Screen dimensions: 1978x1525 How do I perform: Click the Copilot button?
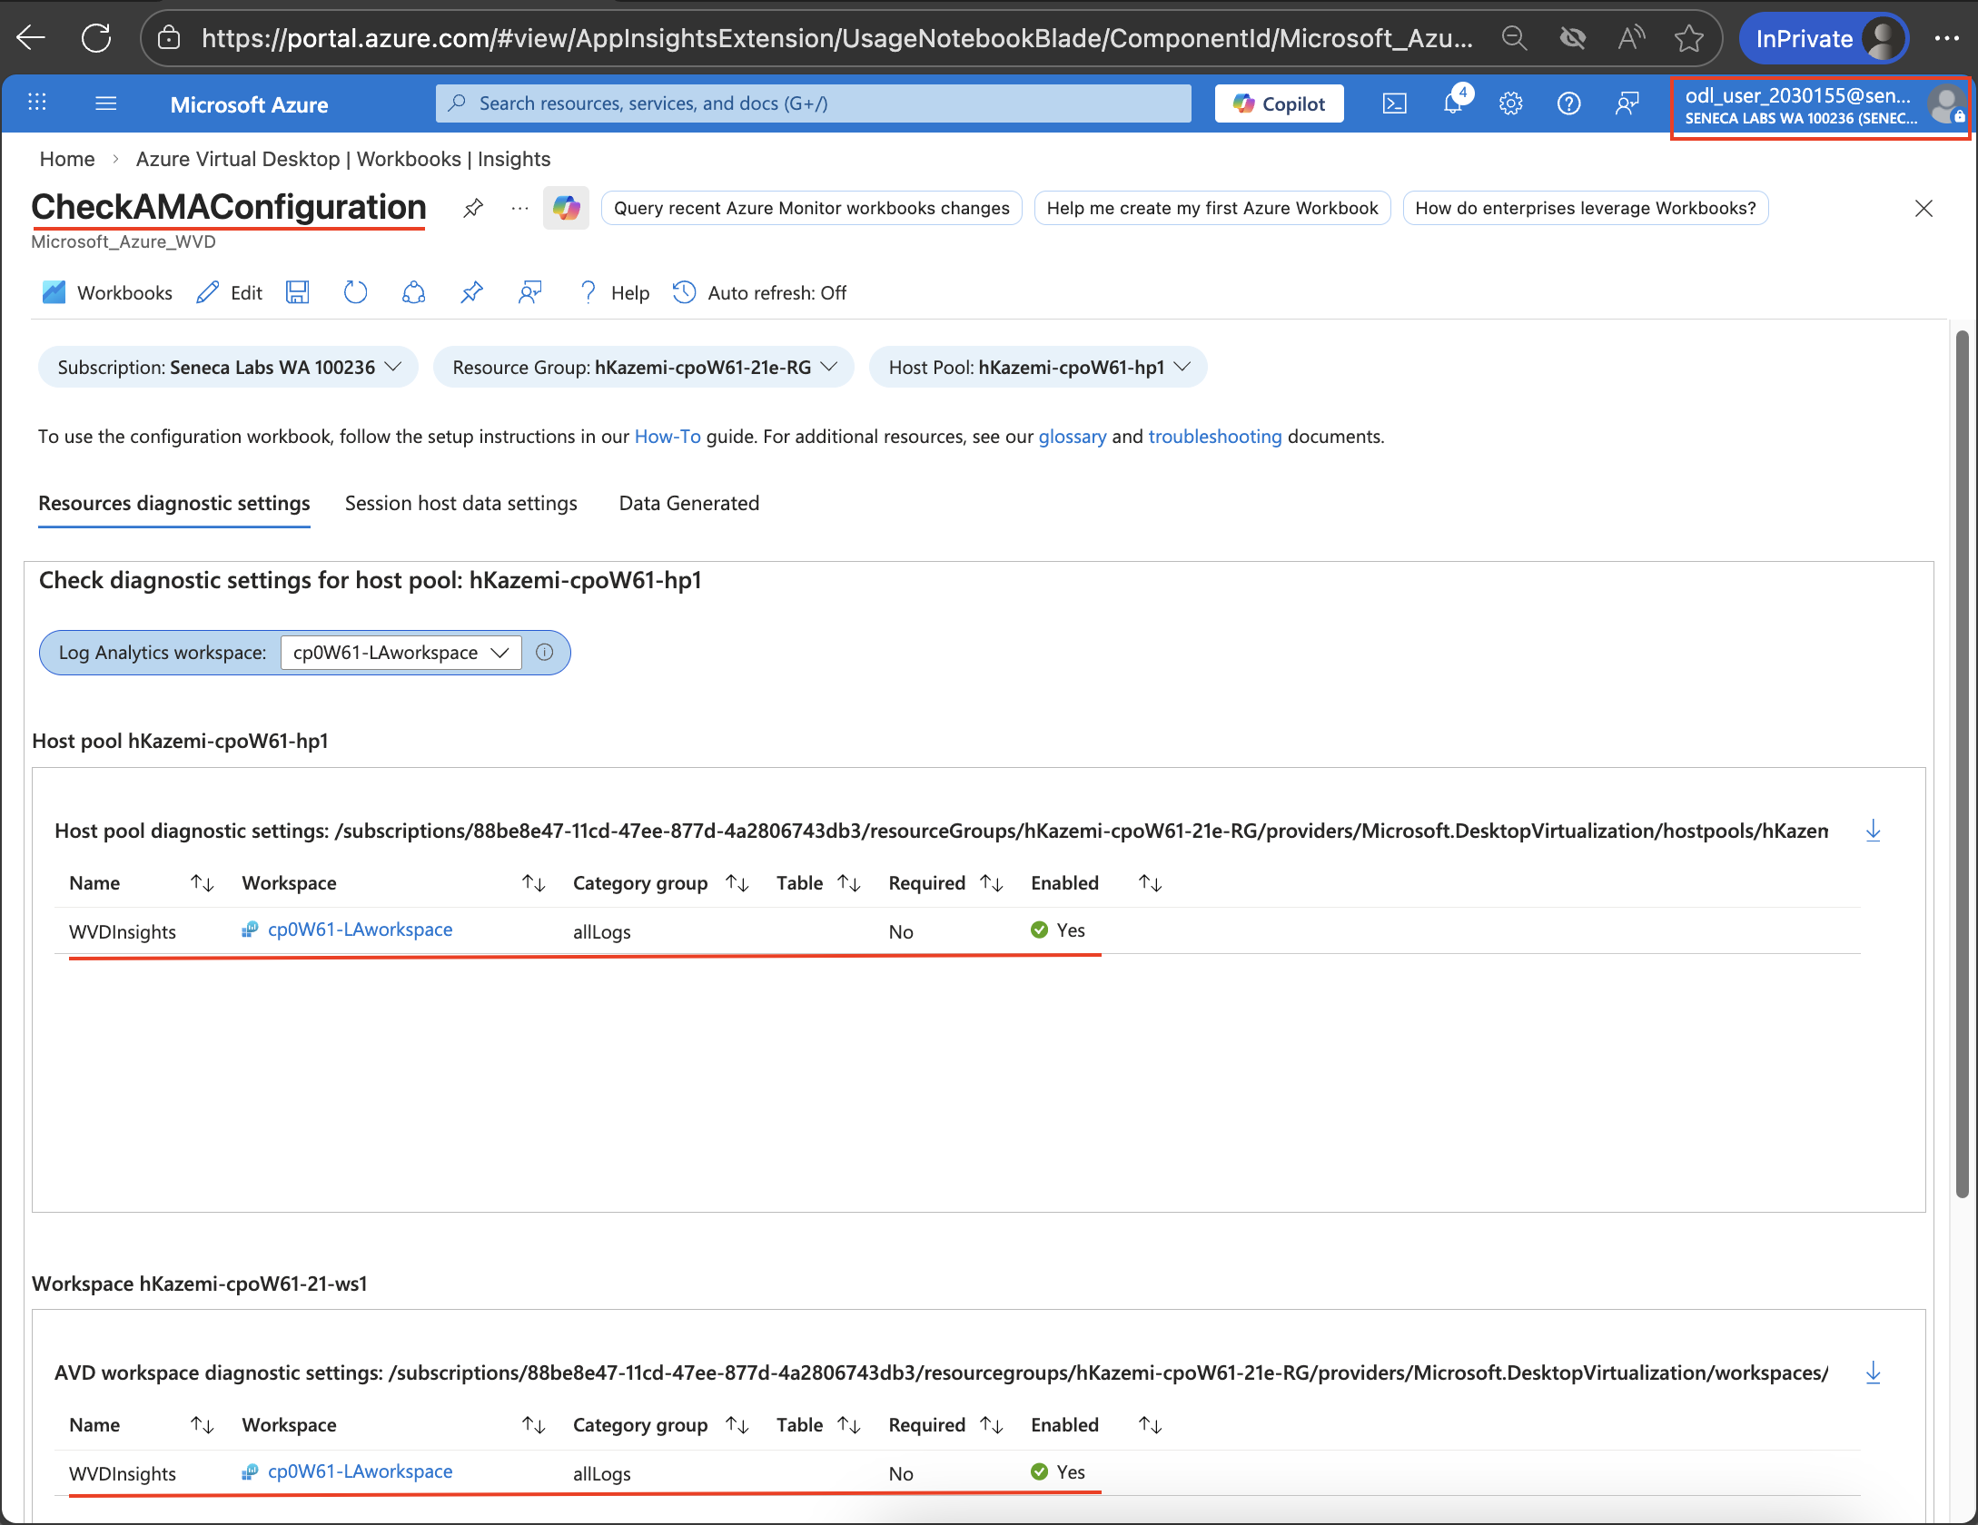[1280, 103]
